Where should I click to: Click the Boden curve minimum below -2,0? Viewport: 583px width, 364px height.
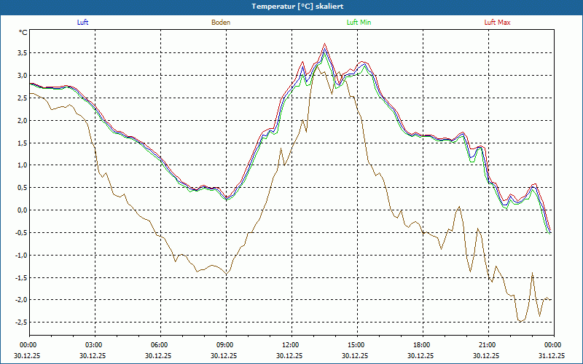pyautogui.click(x=520, y=321)
